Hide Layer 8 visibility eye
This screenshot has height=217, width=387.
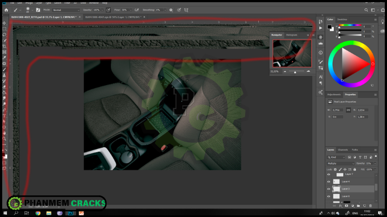329,197
